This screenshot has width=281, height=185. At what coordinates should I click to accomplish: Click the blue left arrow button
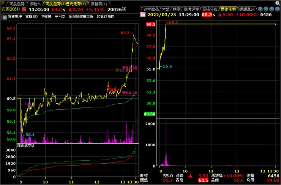[x=260, y=9]
